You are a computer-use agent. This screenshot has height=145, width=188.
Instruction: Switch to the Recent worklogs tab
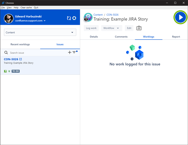click(20, 44)
